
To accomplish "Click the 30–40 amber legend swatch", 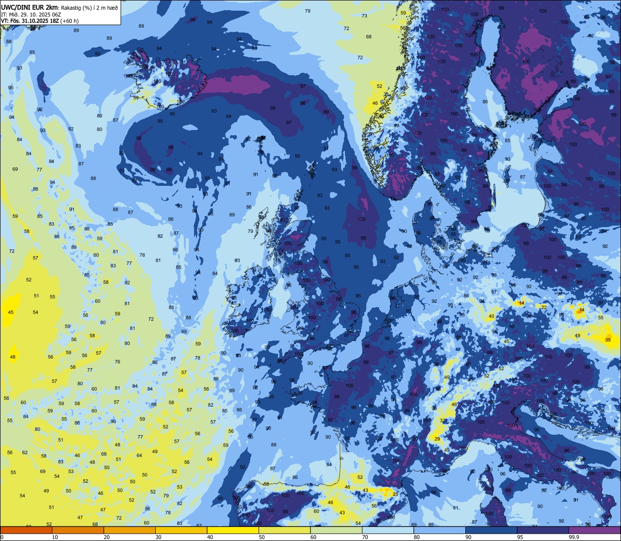I will pos(181,530).
